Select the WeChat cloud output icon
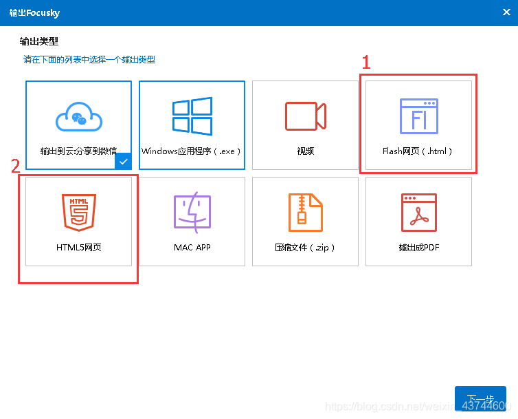 coord(79,117)
